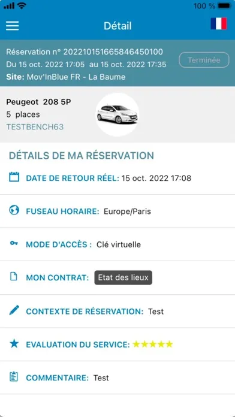Image resolution: width=235 pixels, height=417 pixels.
Task: Click the Terminée status button
Action: tap(204, 60)
